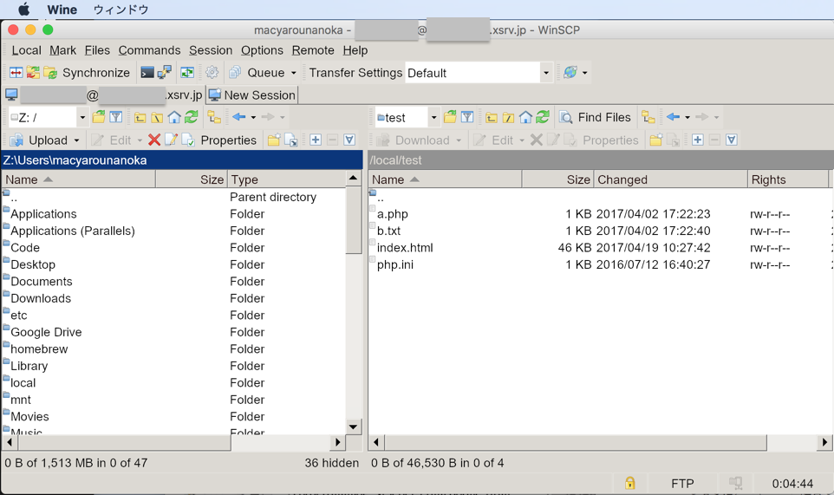The image size is (834, 495).
Task: Open the Options menu
Action: [262, 50]
